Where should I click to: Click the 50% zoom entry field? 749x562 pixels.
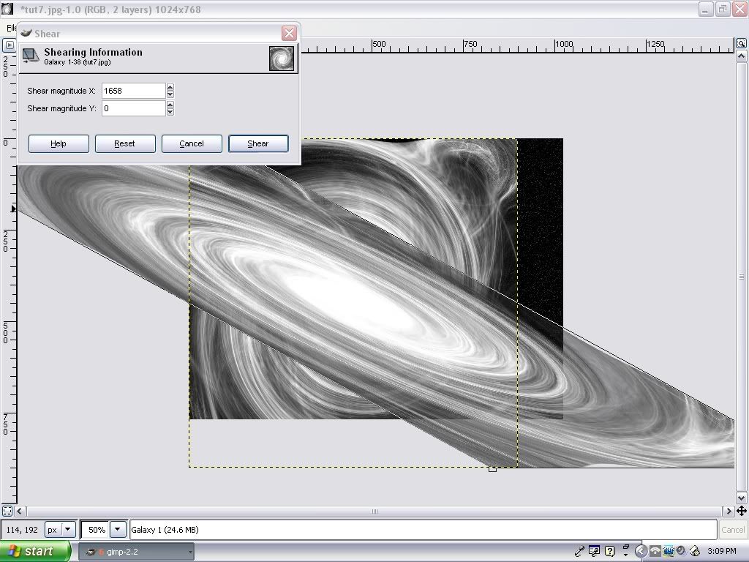96,530
